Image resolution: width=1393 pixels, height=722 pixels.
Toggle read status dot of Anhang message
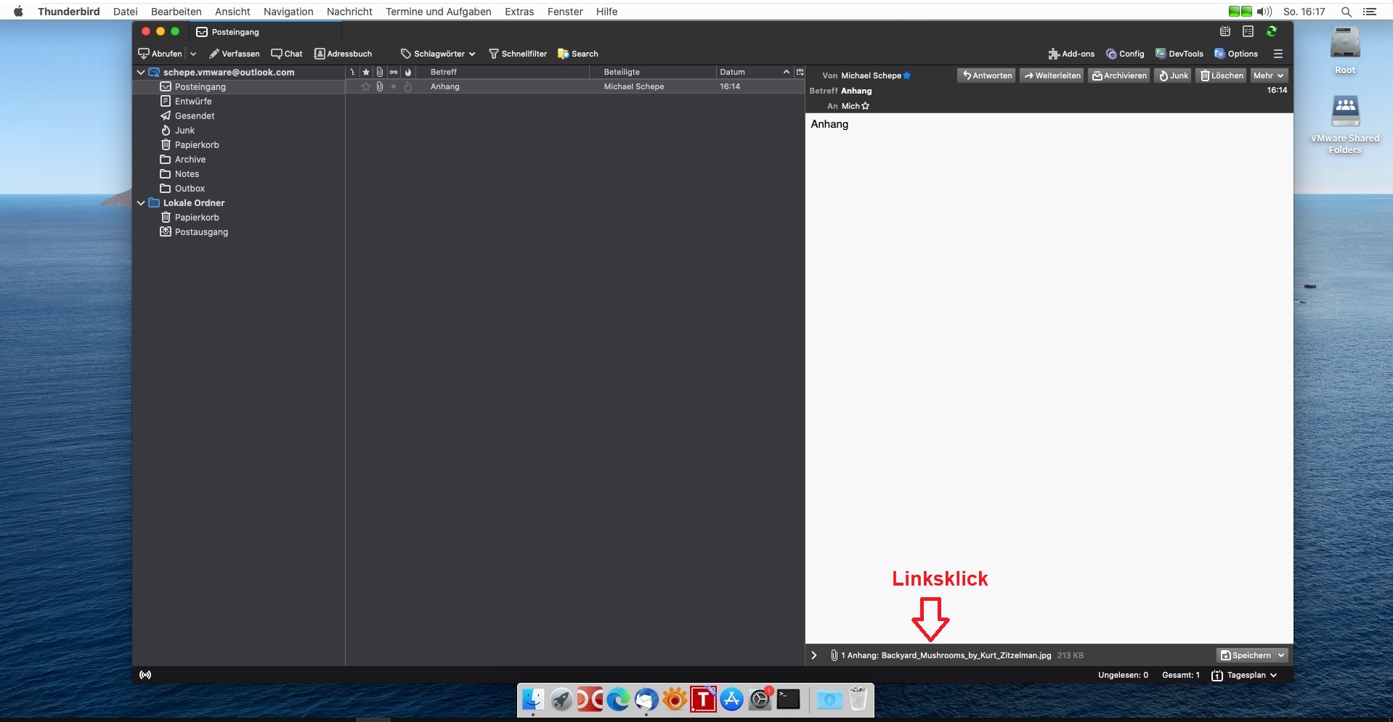coord(394,87)
